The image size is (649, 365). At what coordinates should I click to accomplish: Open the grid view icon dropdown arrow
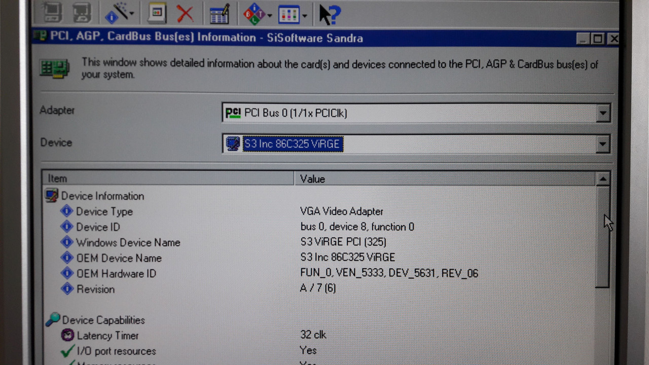point(304,16)
